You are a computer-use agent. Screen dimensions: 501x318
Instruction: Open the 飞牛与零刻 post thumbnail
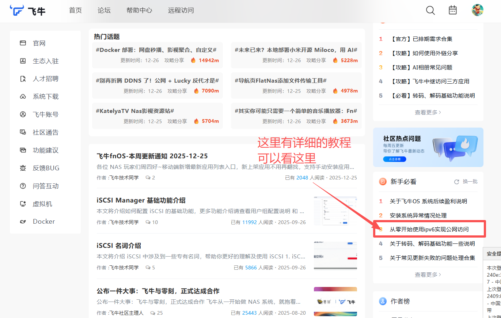pyautogui.click(x=335, y=301)
